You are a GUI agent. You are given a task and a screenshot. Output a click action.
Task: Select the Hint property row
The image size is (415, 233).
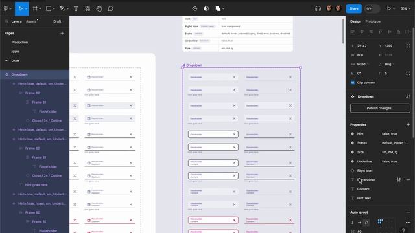tap(380, 134)
